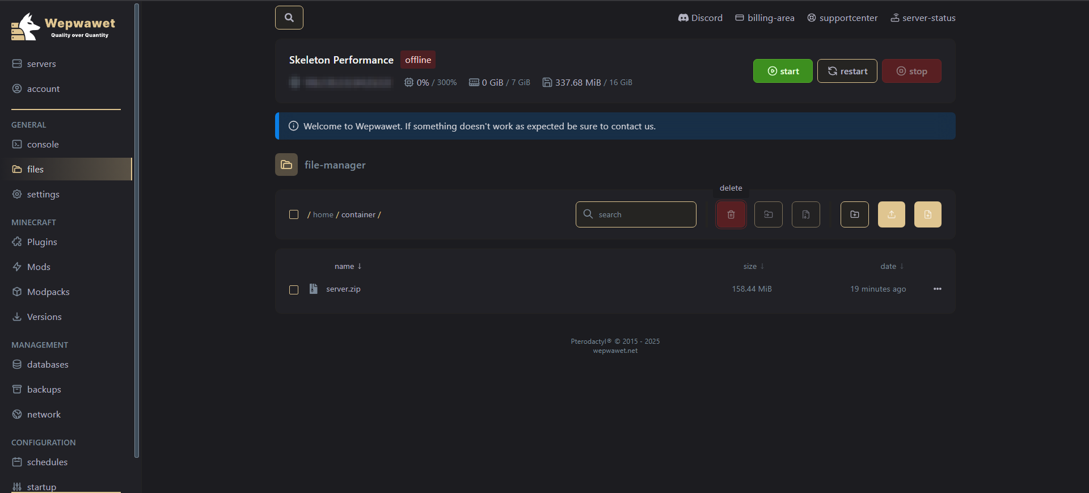Click the memory 0 GiB / 7 GiB stat
The width and height of the screenshot is (1089, 493).
pos(500,82)
